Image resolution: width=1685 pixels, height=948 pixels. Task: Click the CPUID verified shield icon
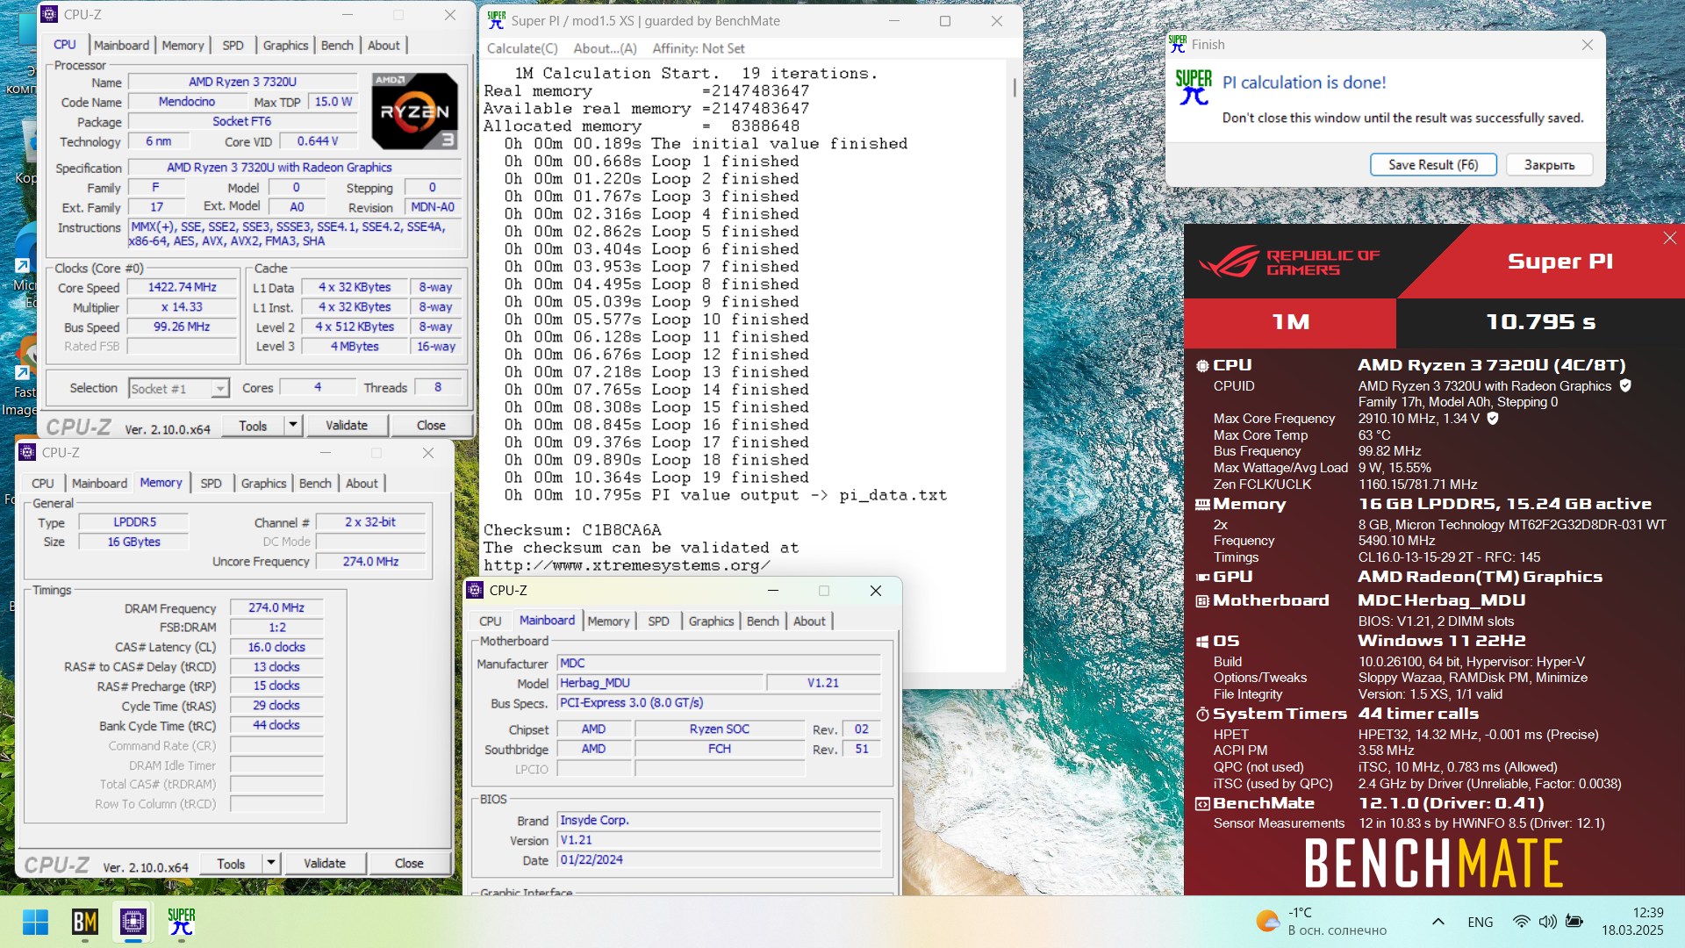[x=1625, y=385]
